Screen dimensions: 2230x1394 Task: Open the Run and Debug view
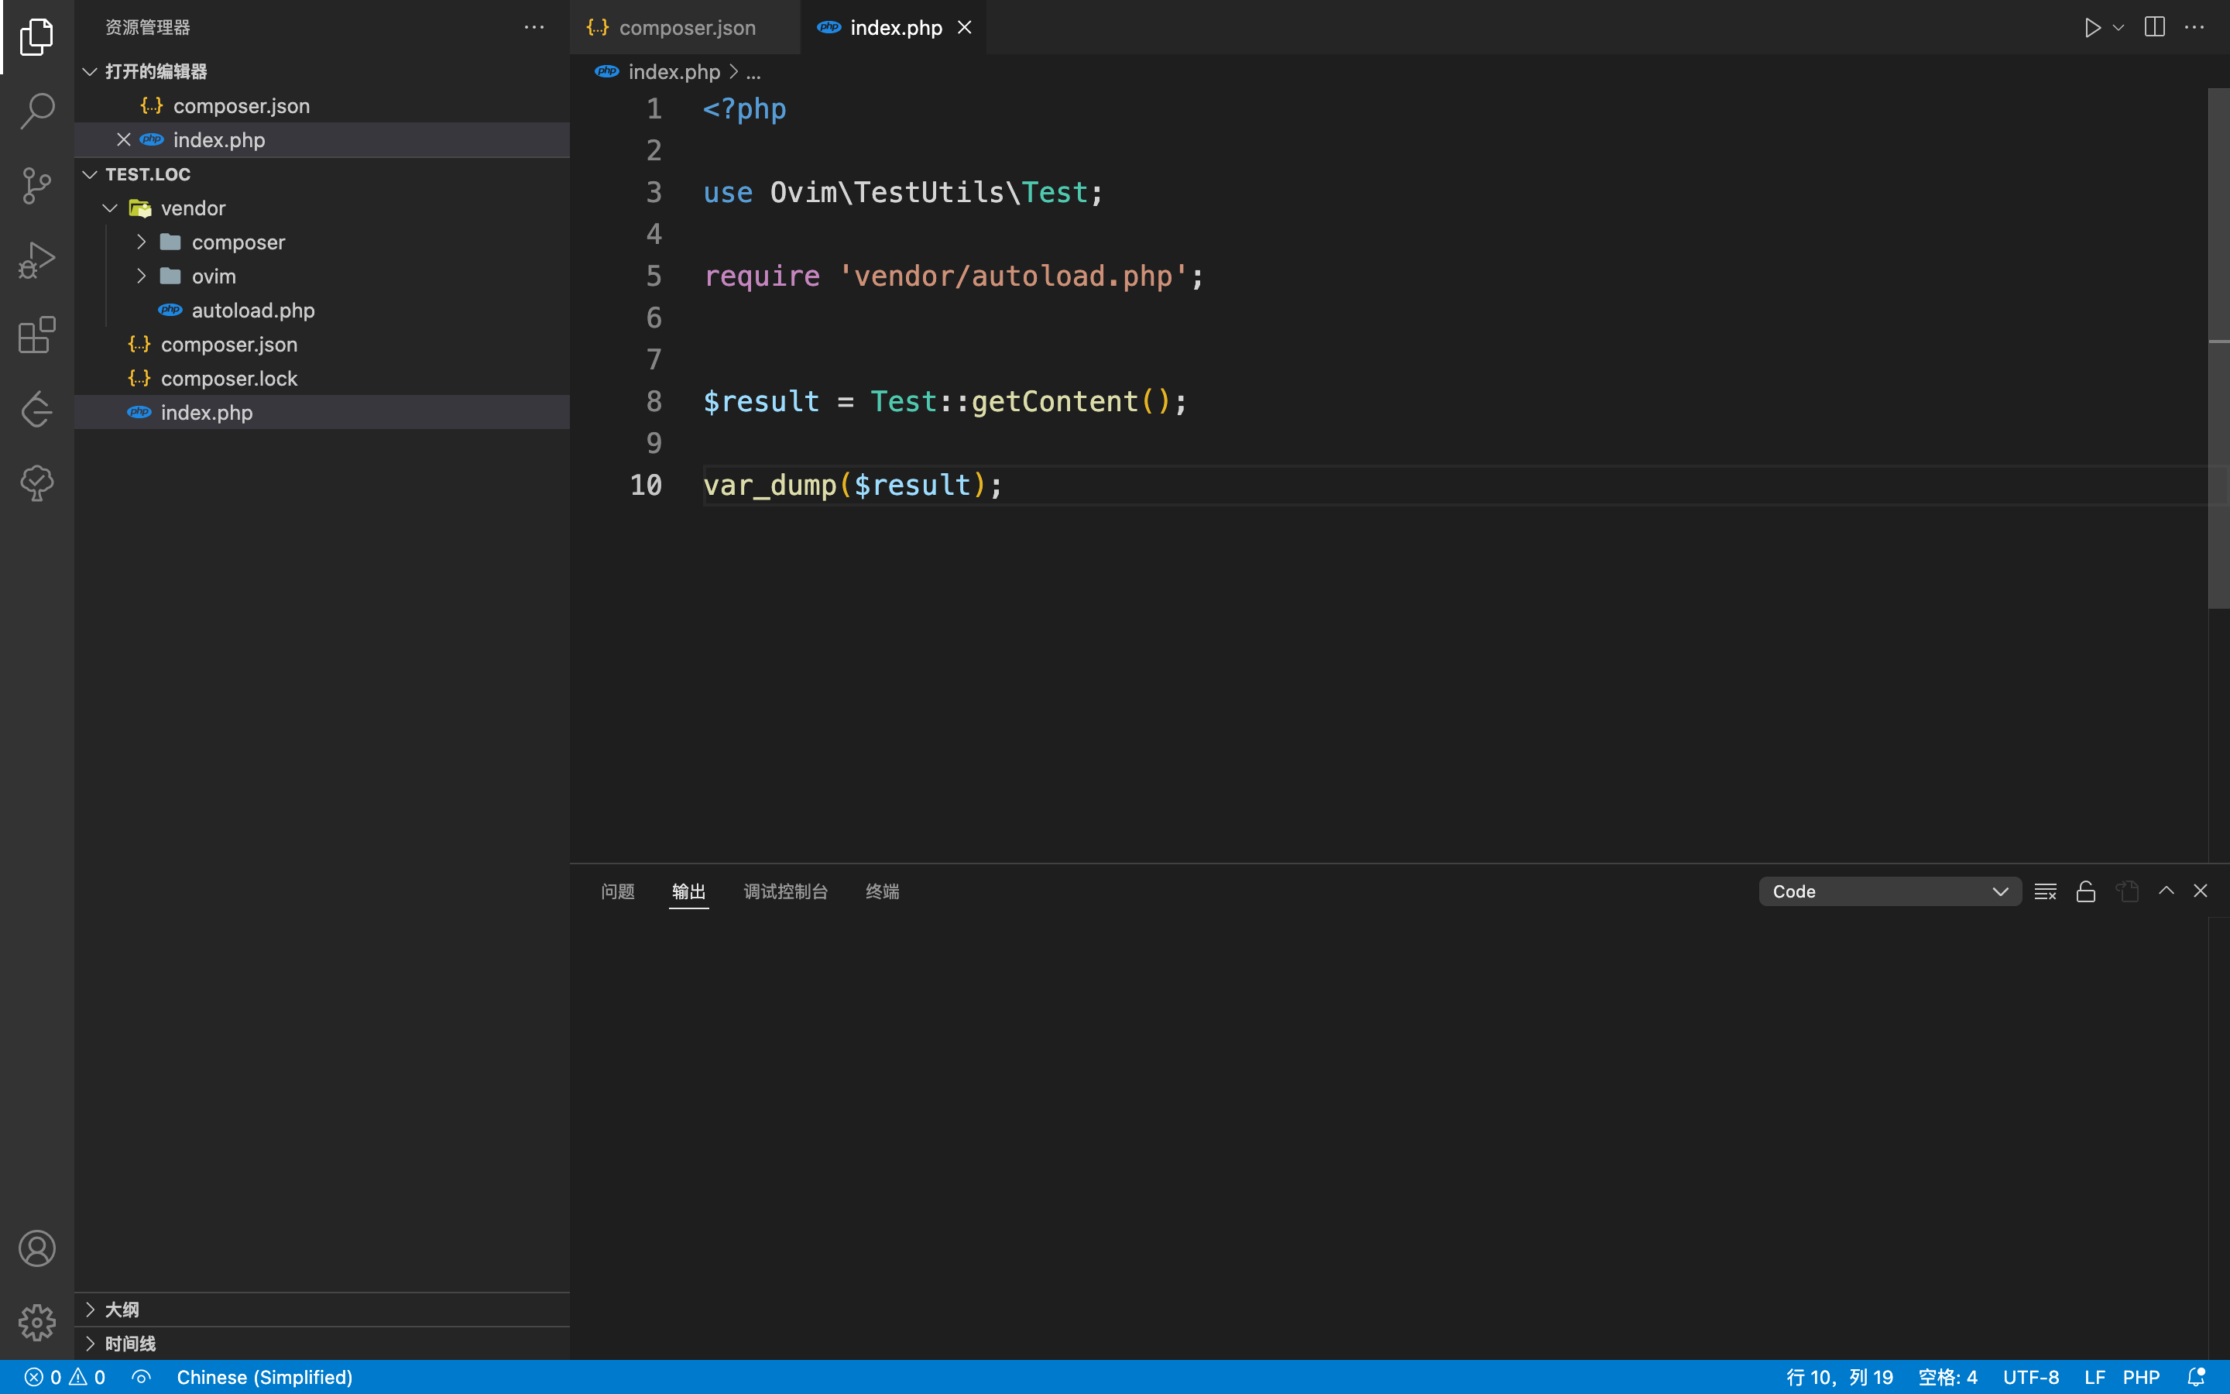click(x=37, y=260)
